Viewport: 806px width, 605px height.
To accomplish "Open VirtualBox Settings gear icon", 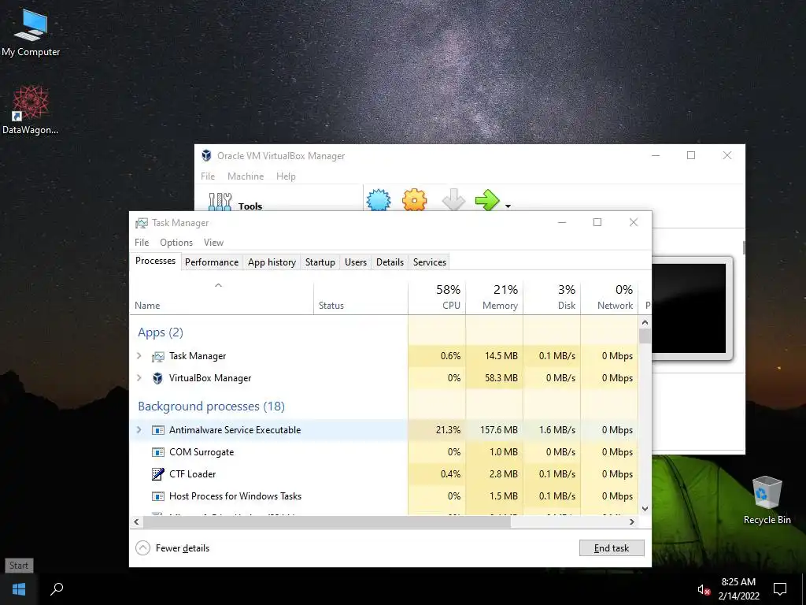I will [x=415, y=200].
